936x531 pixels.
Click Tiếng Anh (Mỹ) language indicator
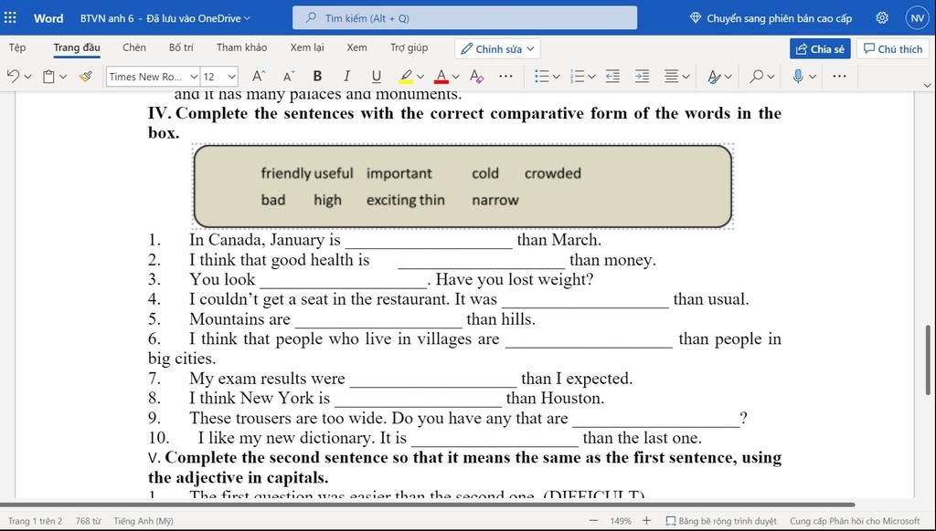pyautogui.click(x=144, y=521)
